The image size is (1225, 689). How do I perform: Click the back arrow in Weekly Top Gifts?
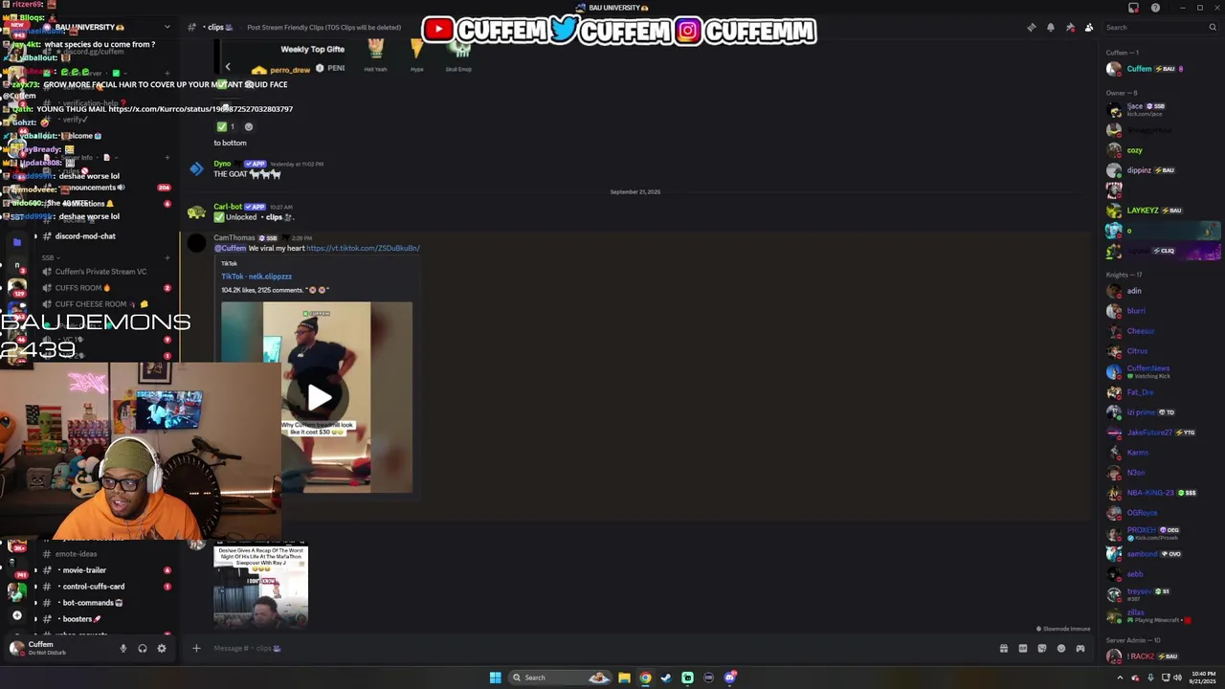click(x=227, y=67)
